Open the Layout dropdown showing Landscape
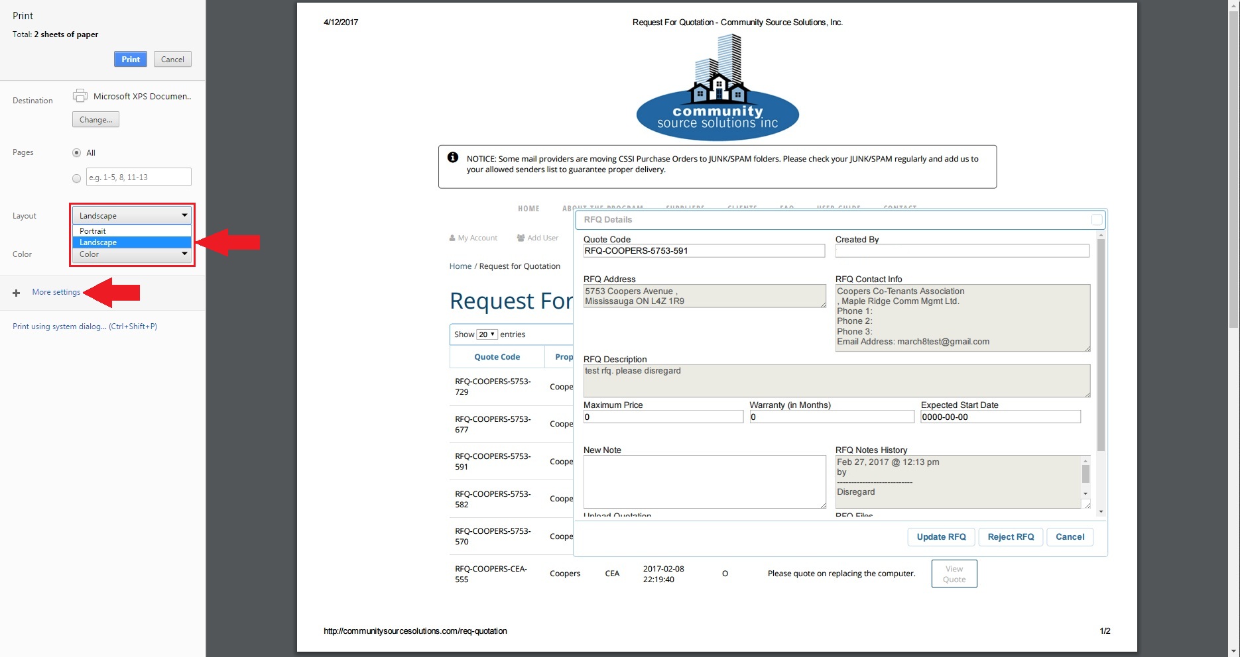The image size is (1240, 657). [x=132, y=216]
